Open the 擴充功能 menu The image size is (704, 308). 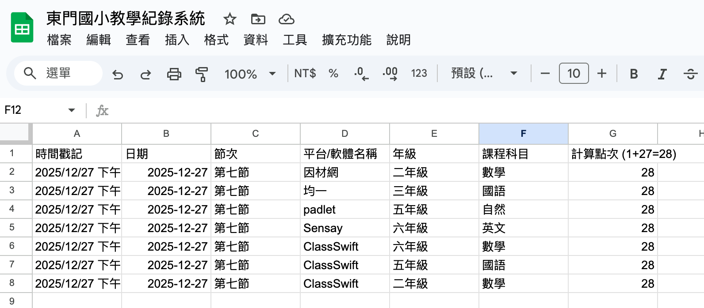point(347,40)
